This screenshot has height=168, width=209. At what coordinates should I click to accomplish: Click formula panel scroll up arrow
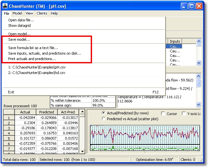point(199,76)
